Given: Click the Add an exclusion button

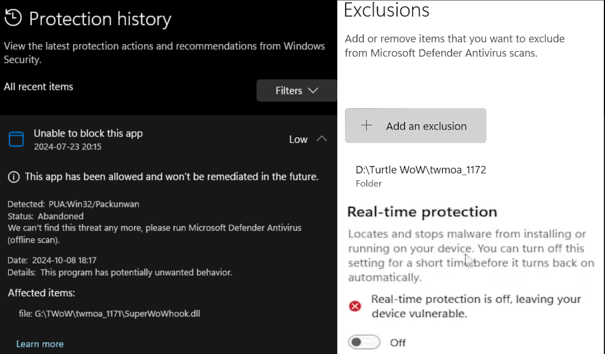Looking at the screenshot, I should pyautogui.click(x=415, y=126).
